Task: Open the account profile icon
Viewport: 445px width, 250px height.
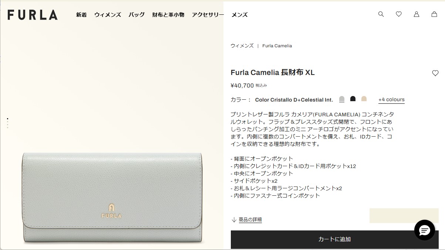Action: pos(417,14)
